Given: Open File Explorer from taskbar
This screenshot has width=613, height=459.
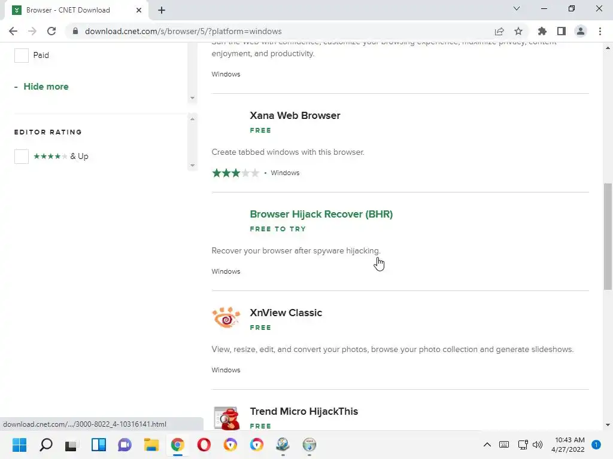Looking at the screenshot, I should (x=151, y=445).
